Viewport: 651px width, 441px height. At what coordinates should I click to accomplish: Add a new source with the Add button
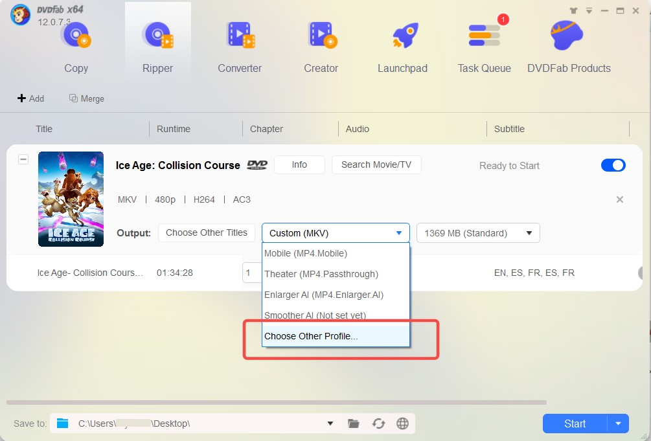click(x=30, y=98)
